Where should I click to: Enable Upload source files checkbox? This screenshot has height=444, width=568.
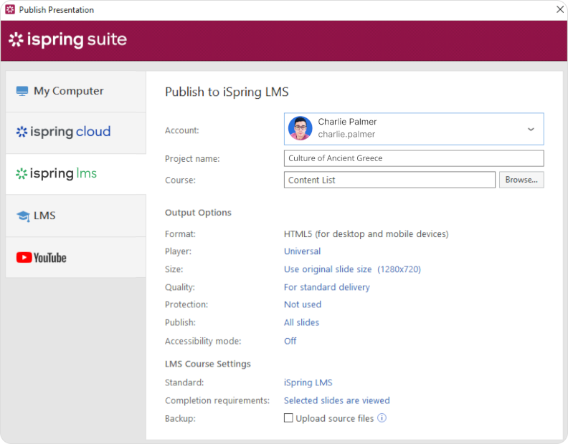[x=288, y=418]
